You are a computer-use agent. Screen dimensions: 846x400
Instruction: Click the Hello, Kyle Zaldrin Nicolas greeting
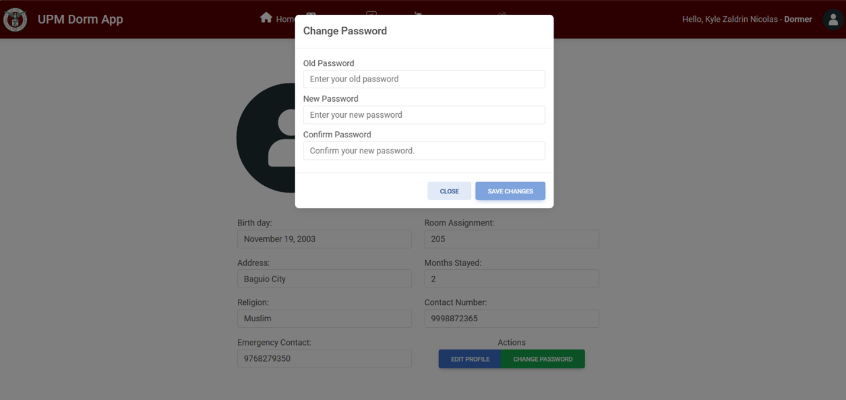point(730,20)
